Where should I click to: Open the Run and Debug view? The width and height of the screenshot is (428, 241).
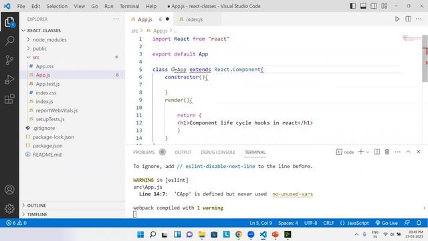(x=9, y=80)
